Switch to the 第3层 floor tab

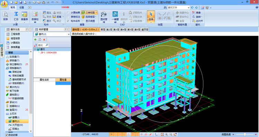pos(116,30)
